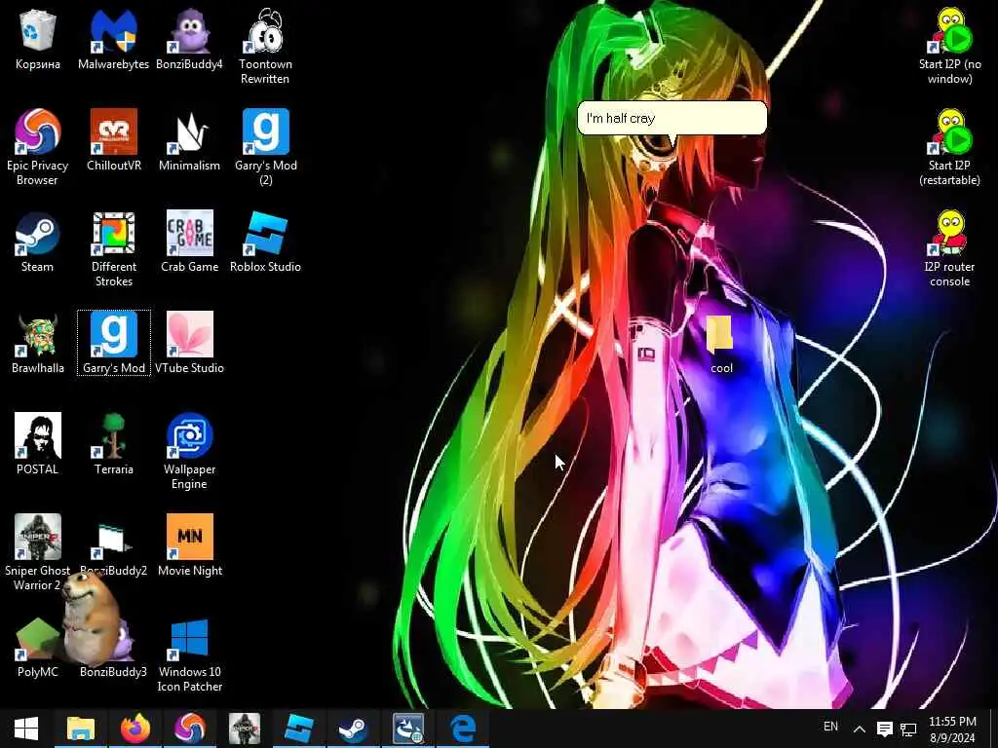The width and height of the screenshot is (998, 748).
Task: Select the Toontown Rewritten shortcut
Action: click(x=265, y=47)
